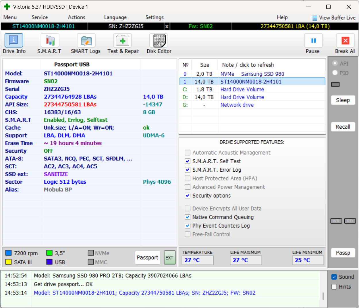Toggle Host Protected Area (HPA) checkbox
Screen dimensions: 359x308
point(188,178)
